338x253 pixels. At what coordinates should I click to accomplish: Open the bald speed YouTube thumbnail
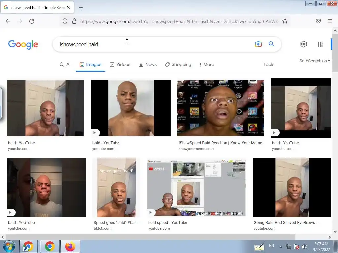click(x=196, y=187)
